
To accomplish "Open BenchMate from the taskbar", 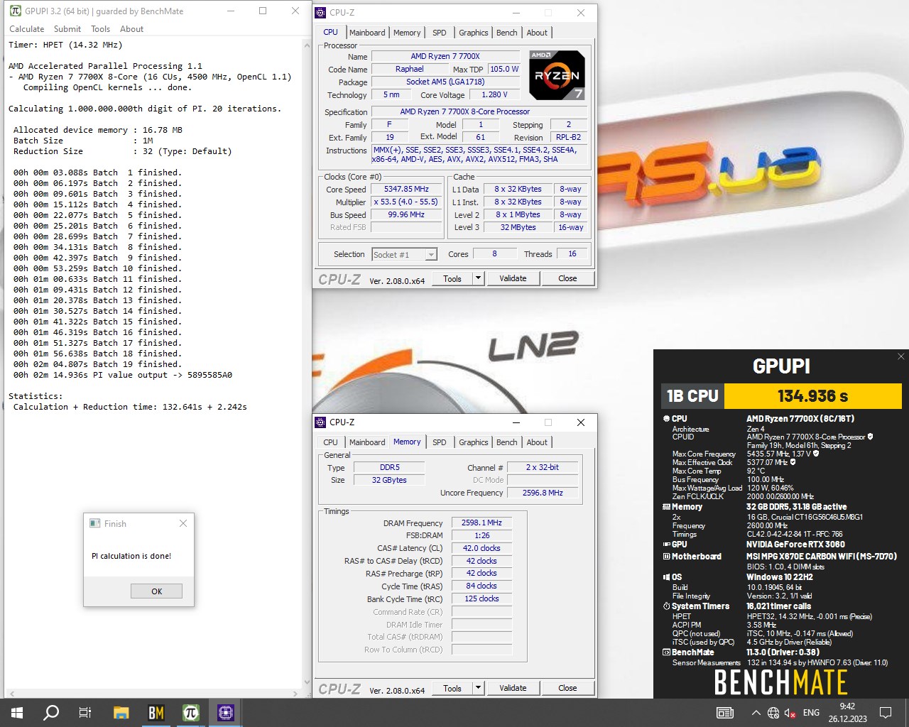I will click(156, 713).
